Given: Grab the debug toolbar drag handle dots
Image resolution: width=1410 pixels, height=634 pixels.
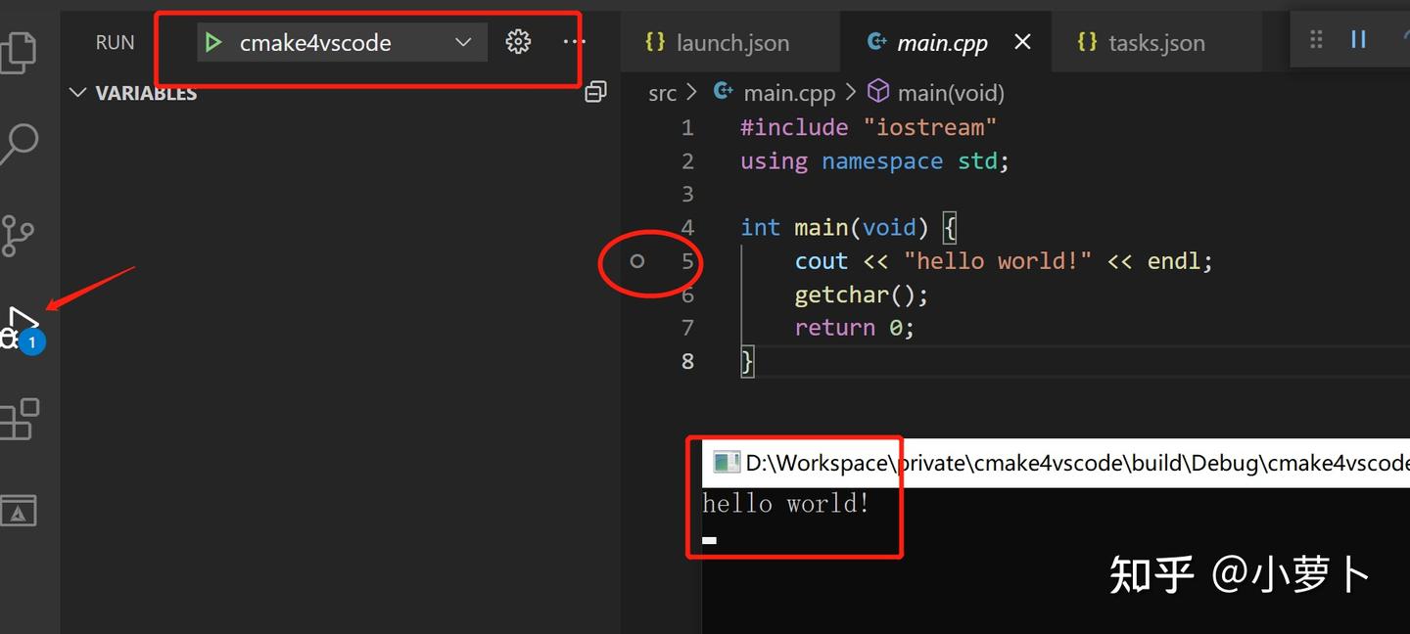Looking at the screenshot, I should point(1316,39).
